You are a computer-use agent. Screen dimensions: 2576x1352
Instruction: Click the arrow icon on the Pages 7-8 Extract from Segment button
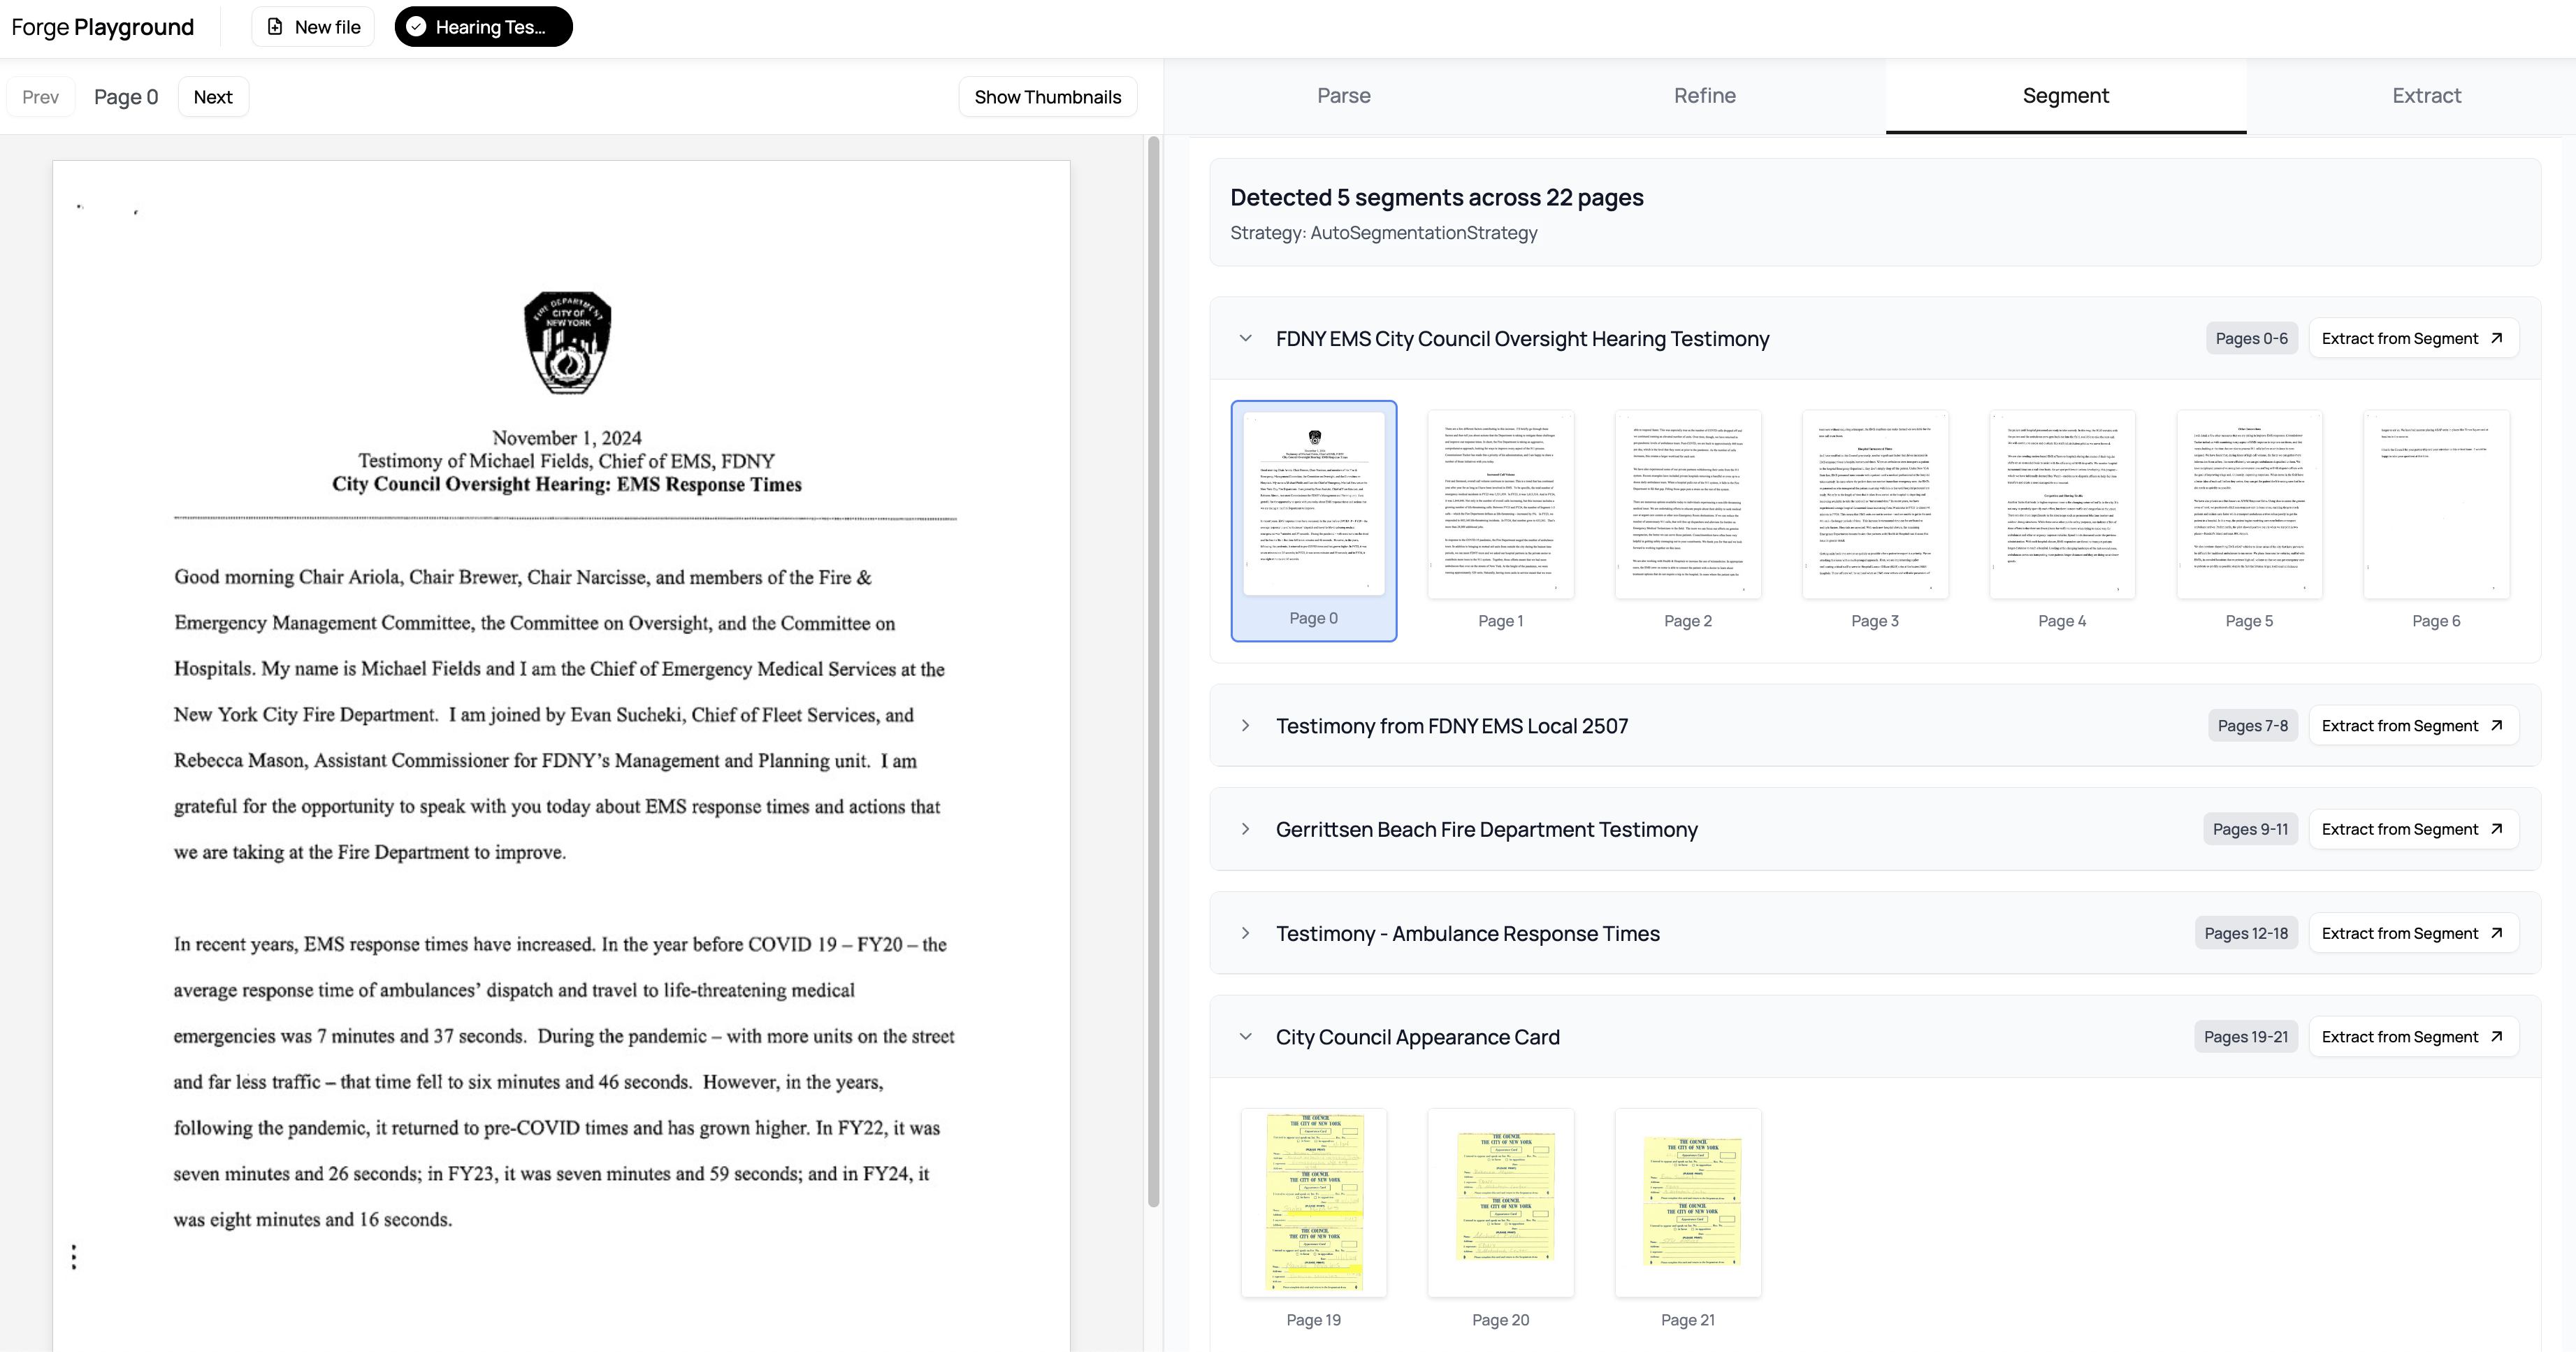(x=2497, y=725)
